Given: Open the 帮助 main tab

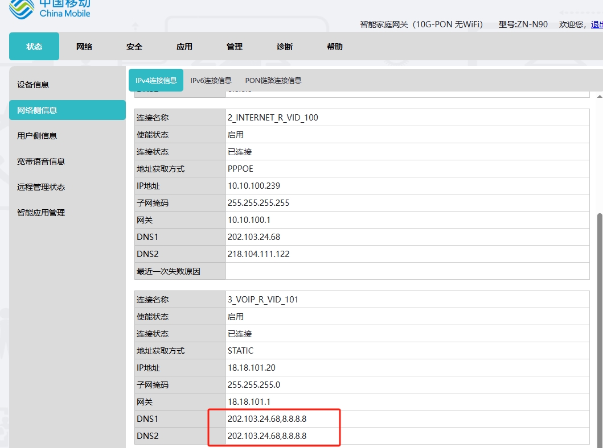Looking at the screenshot, I should (335, 47).
